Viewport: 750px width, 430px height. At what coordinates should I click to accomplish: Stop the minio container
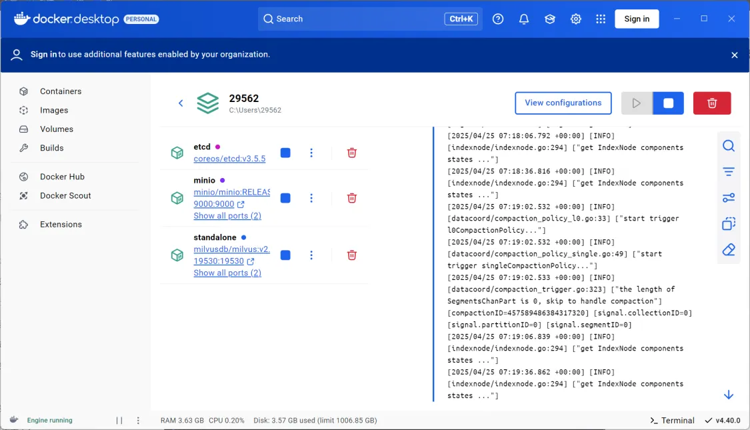285,198
